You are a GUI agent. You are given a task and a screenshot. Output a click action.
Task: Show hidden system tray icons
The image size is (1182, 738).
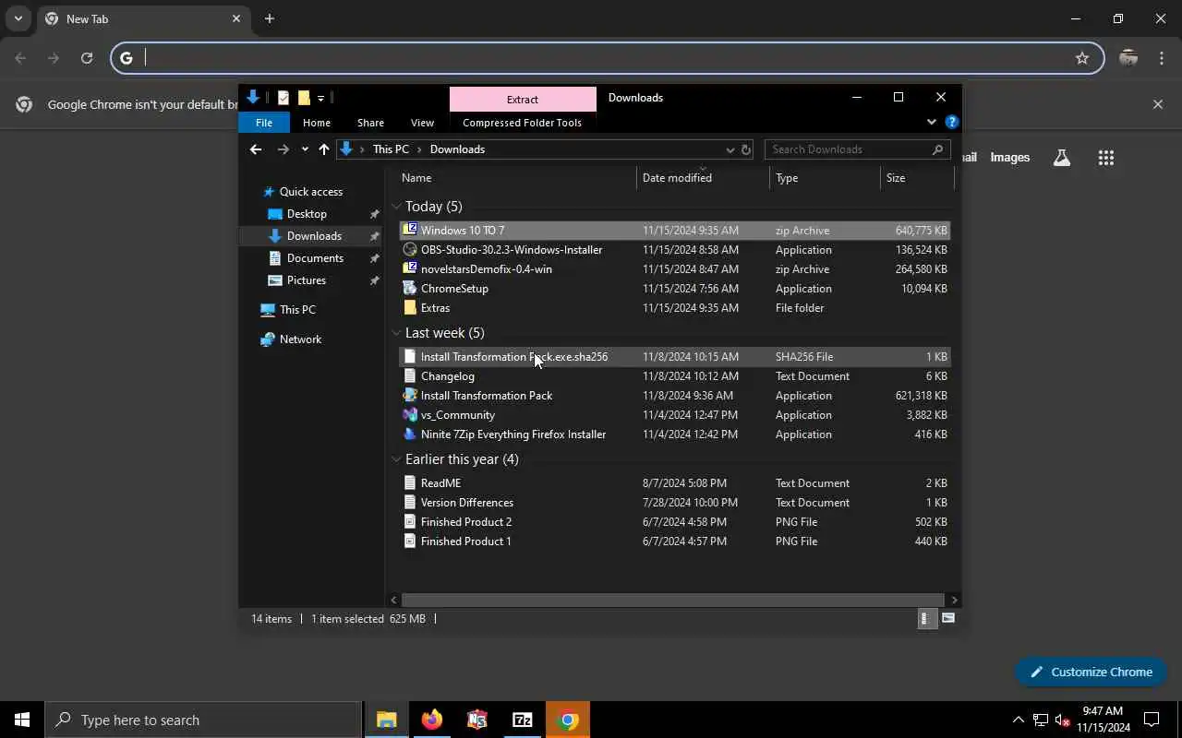click(1018, 720)
